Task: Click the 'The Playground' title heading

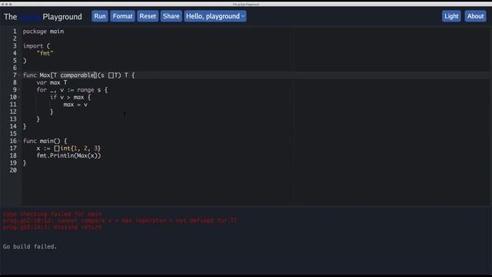Action: tap(43, 17)
